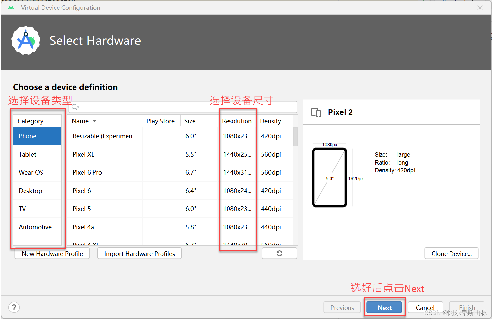492x319 pixels.
Task: Click the Android Studio logo in header
Action: [26, 41]
